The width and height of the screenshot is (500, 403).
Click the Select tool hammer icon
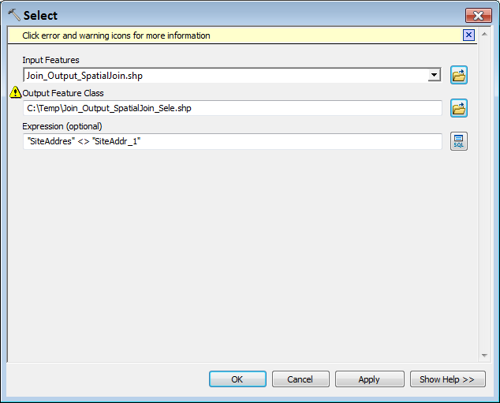tap(13, 15)
